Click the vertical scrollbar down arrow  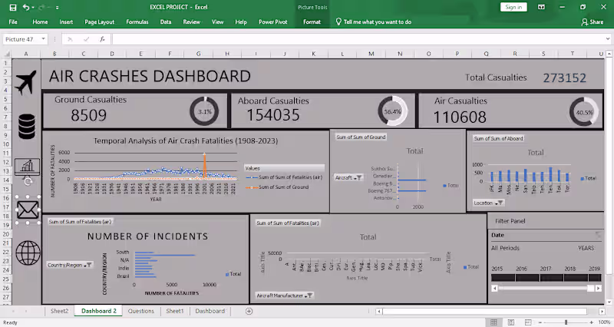609,302
